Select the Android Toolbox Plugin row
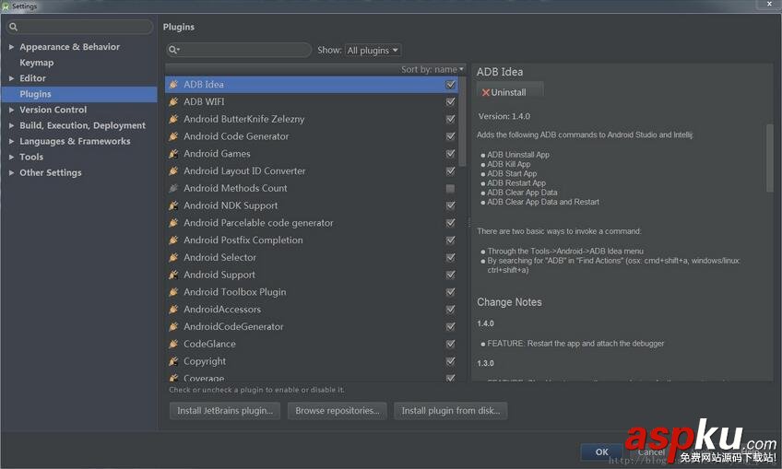 tap(312, 292)
